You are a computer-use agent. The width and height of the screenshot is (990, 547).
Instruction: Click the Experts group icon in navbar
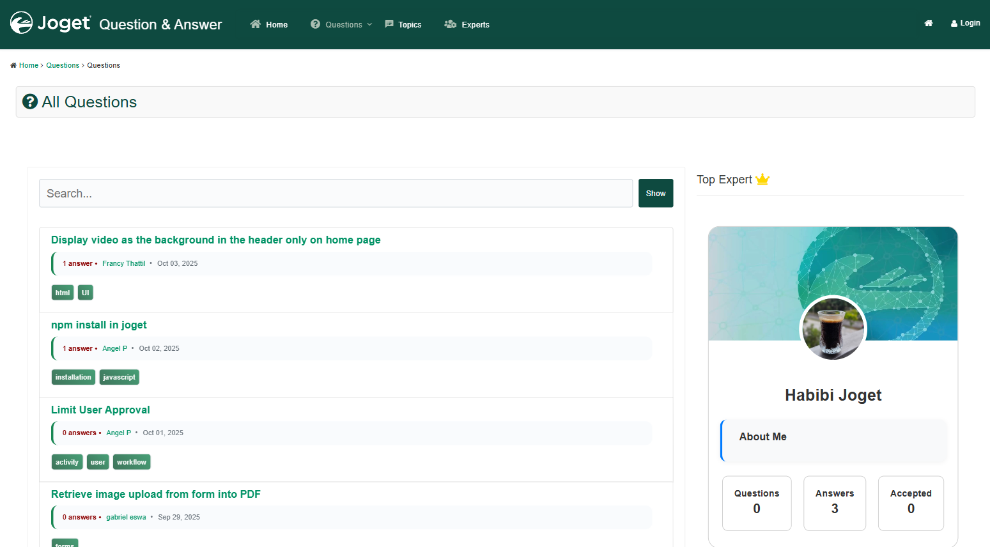450,24
